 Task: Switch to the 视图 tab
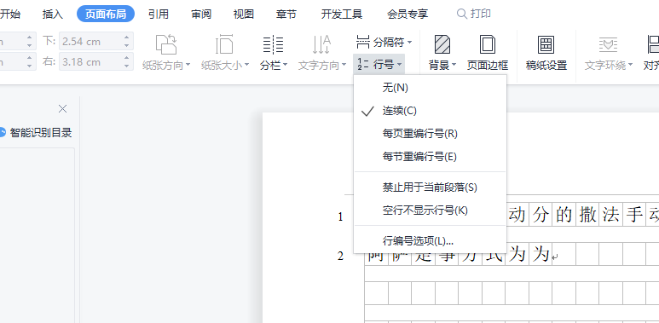(244, 14)
